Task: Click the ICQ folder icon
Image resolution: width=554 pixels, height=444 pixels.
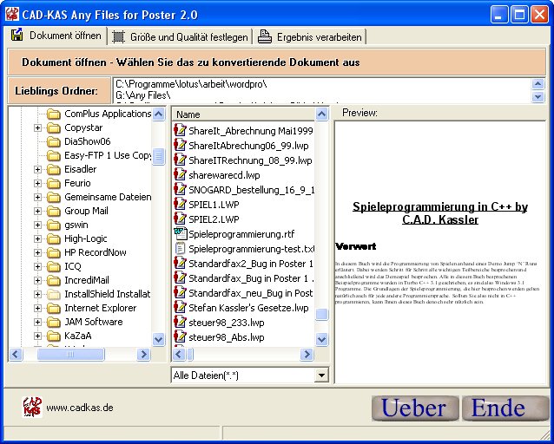Action: (54, 267)
